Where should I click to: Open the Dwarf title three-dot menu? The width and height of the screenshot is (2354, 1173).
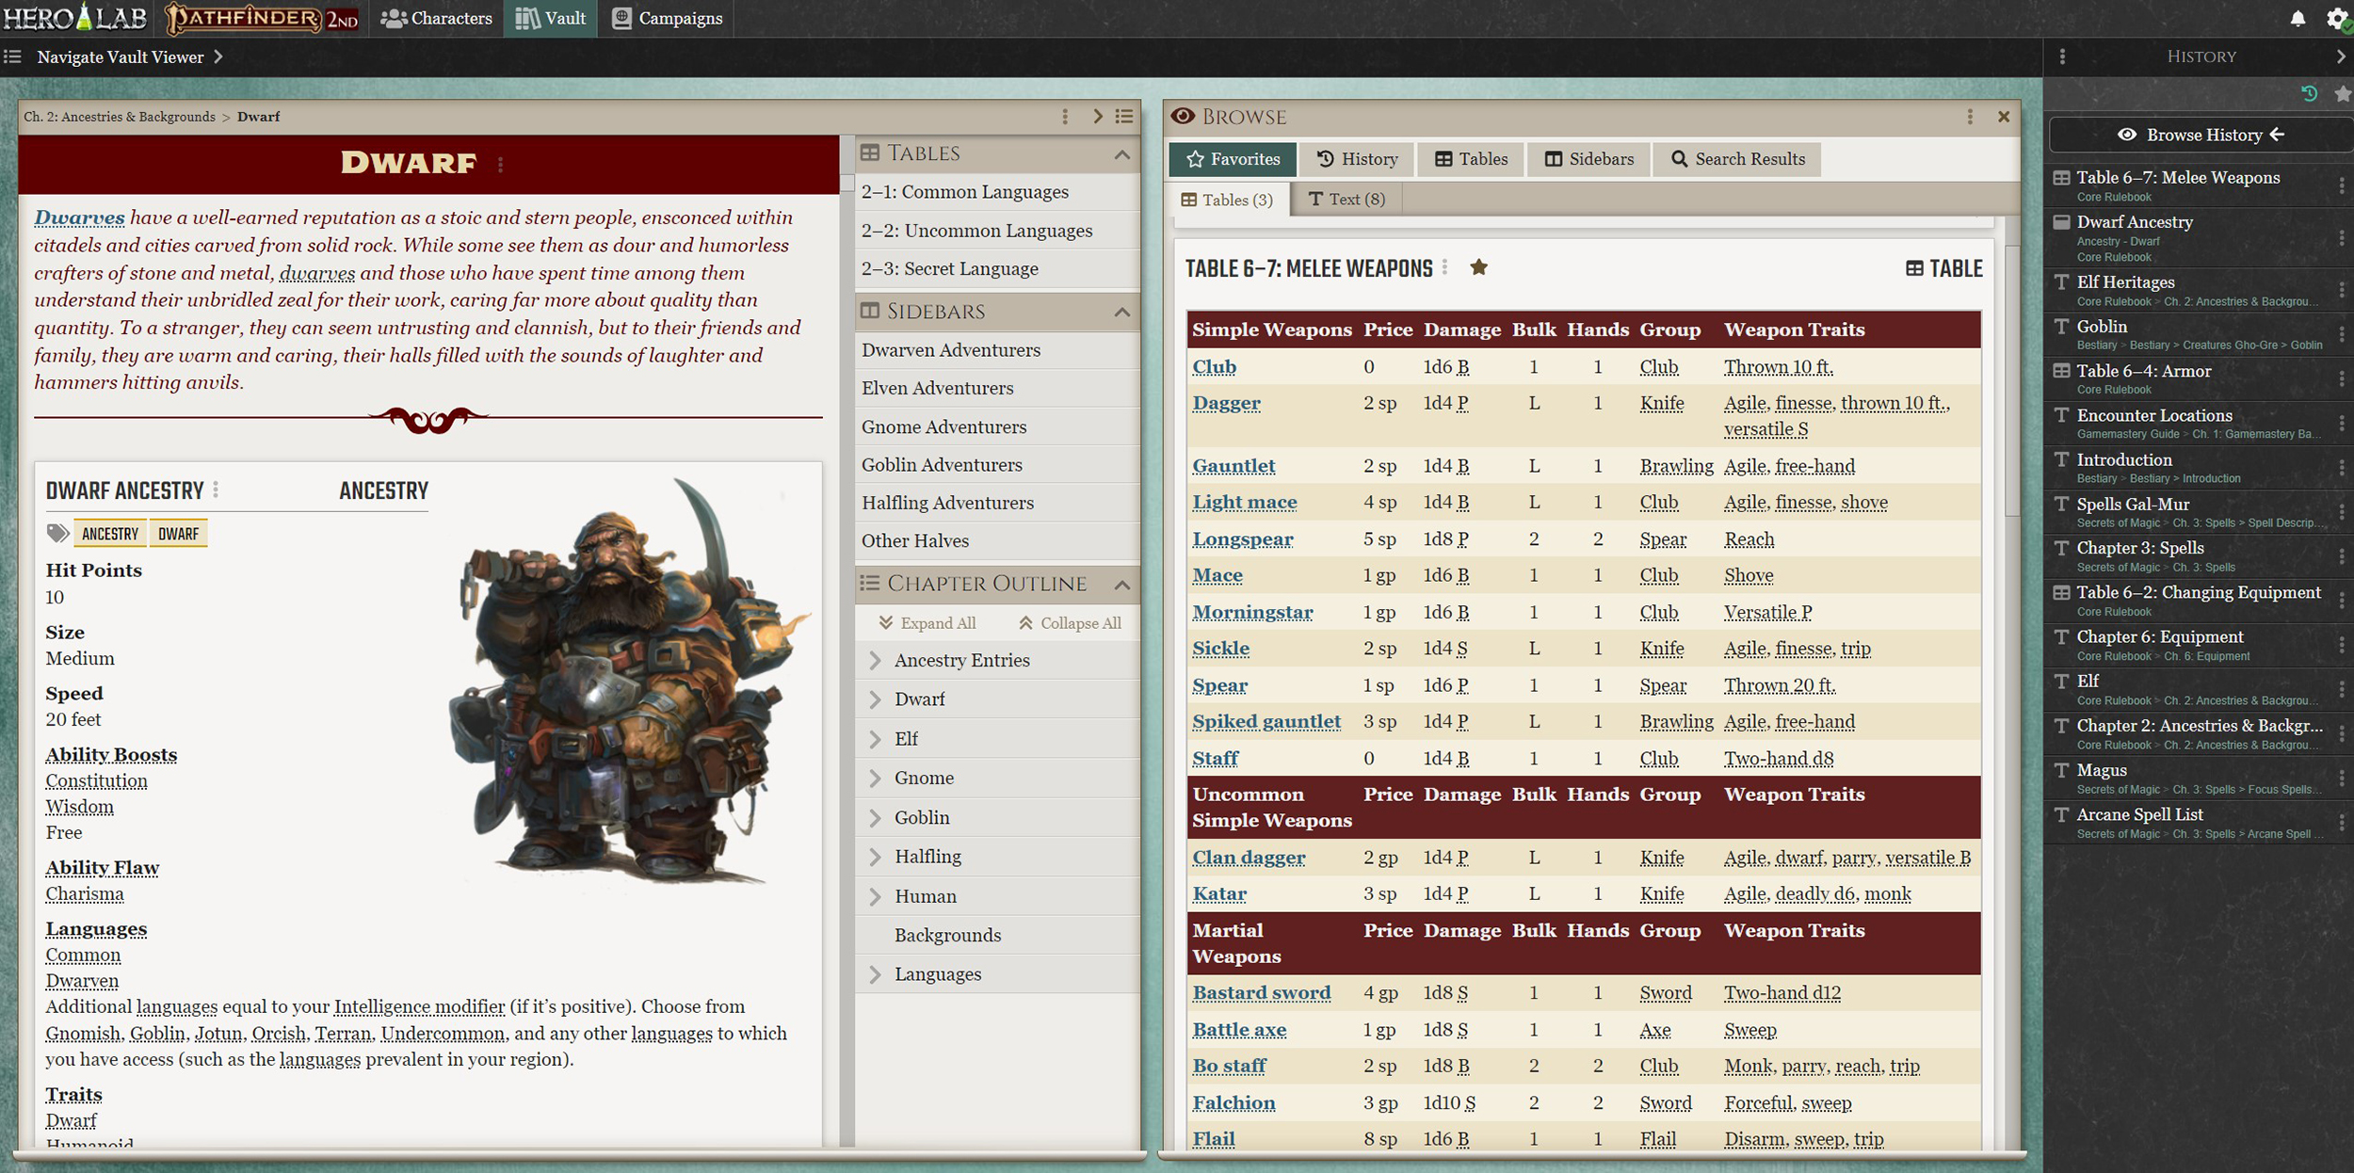click(x=500, y=164)
